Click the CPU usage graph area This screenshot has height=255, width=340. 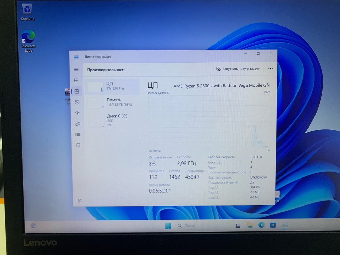[x=209, y=121]
